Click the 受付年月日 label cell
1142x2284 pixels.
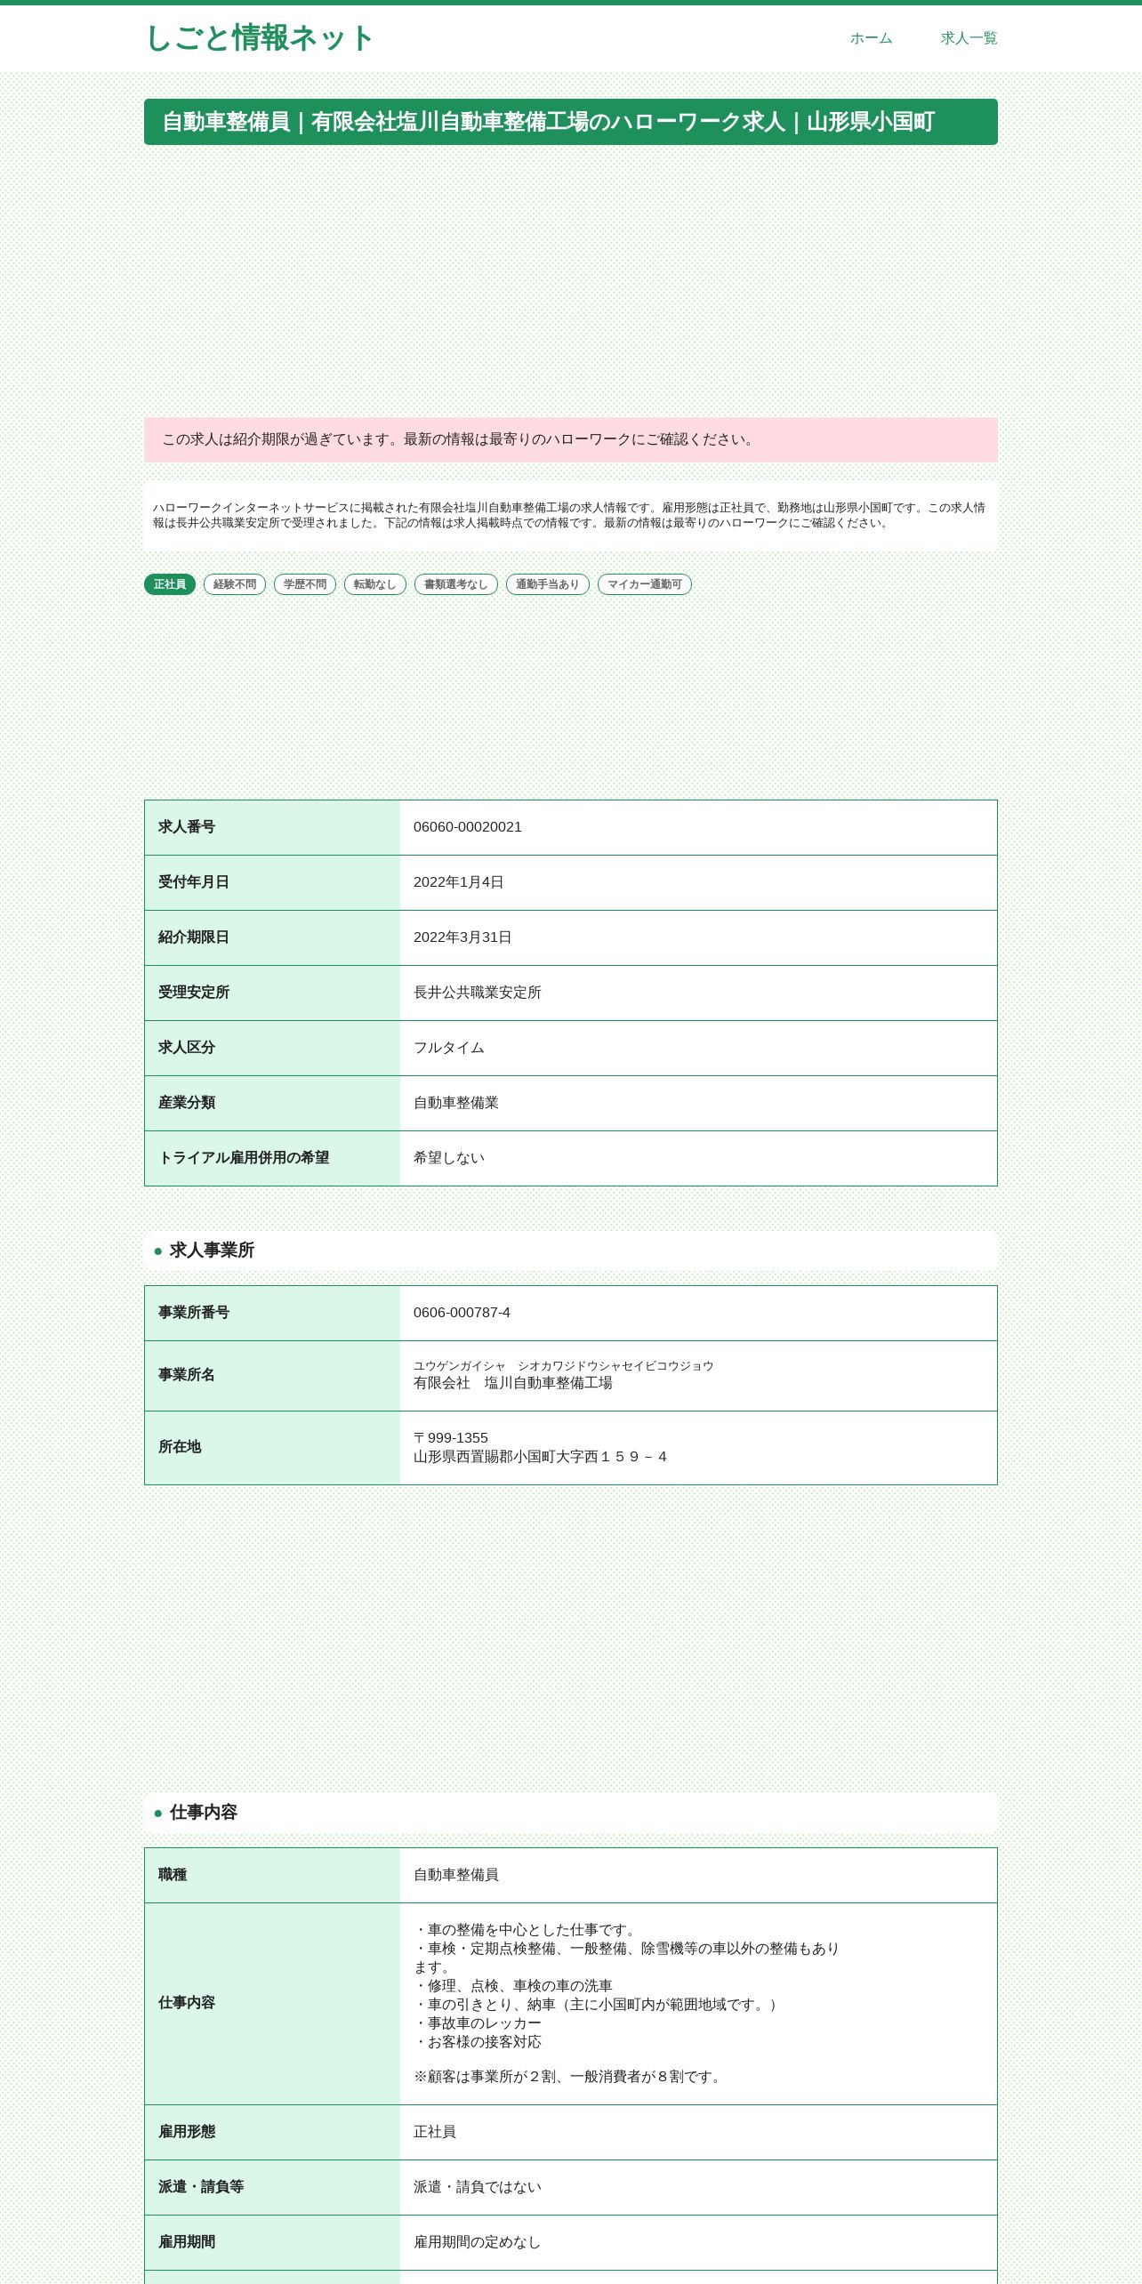tap(272, 882)
